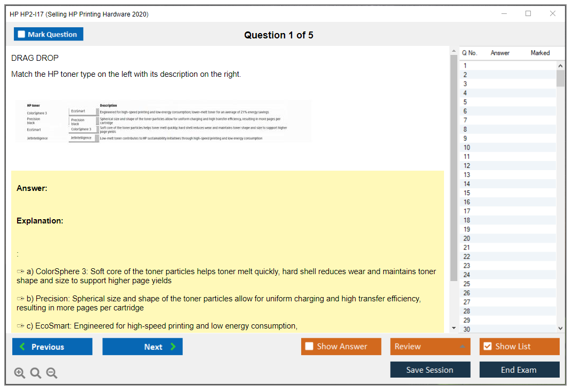Expand the Review dropdown menu
This screenshot has height=392, width=573.
(462, 347)
